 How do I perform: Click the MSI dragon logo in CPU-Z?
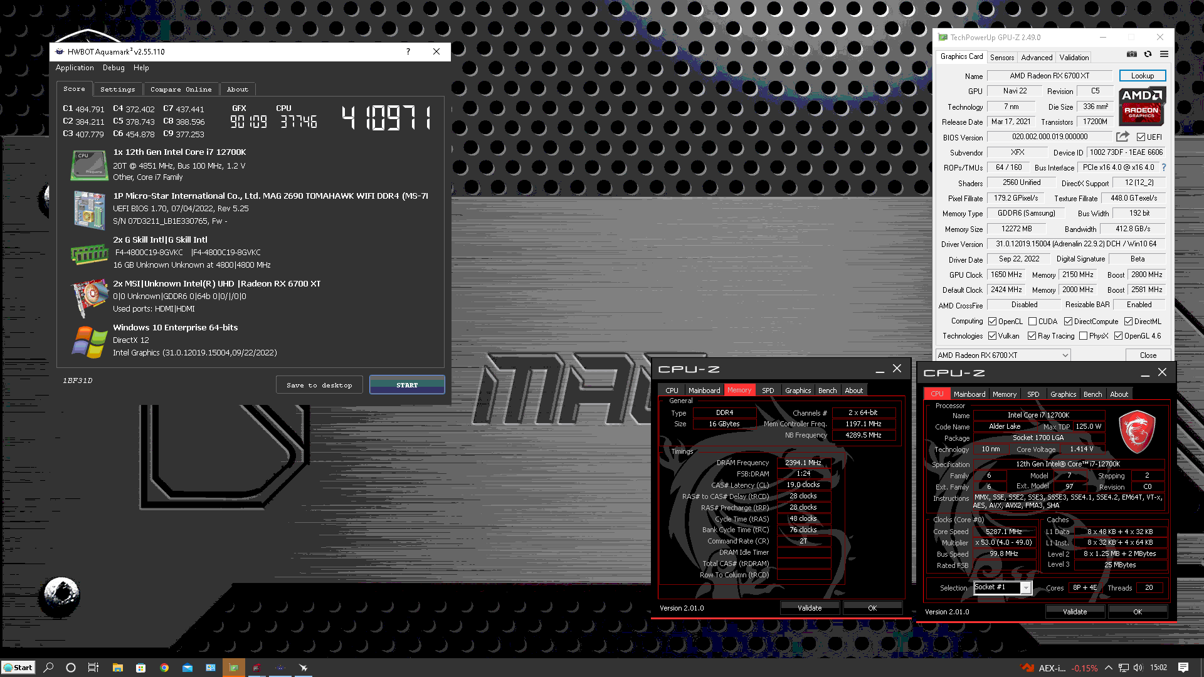1137,431
